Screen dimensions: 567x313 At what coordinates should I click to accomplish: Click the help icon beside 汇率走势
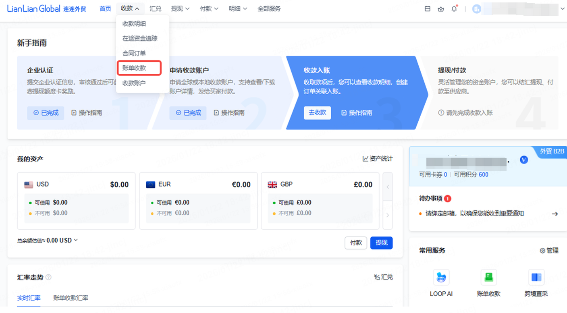(48, 277)
